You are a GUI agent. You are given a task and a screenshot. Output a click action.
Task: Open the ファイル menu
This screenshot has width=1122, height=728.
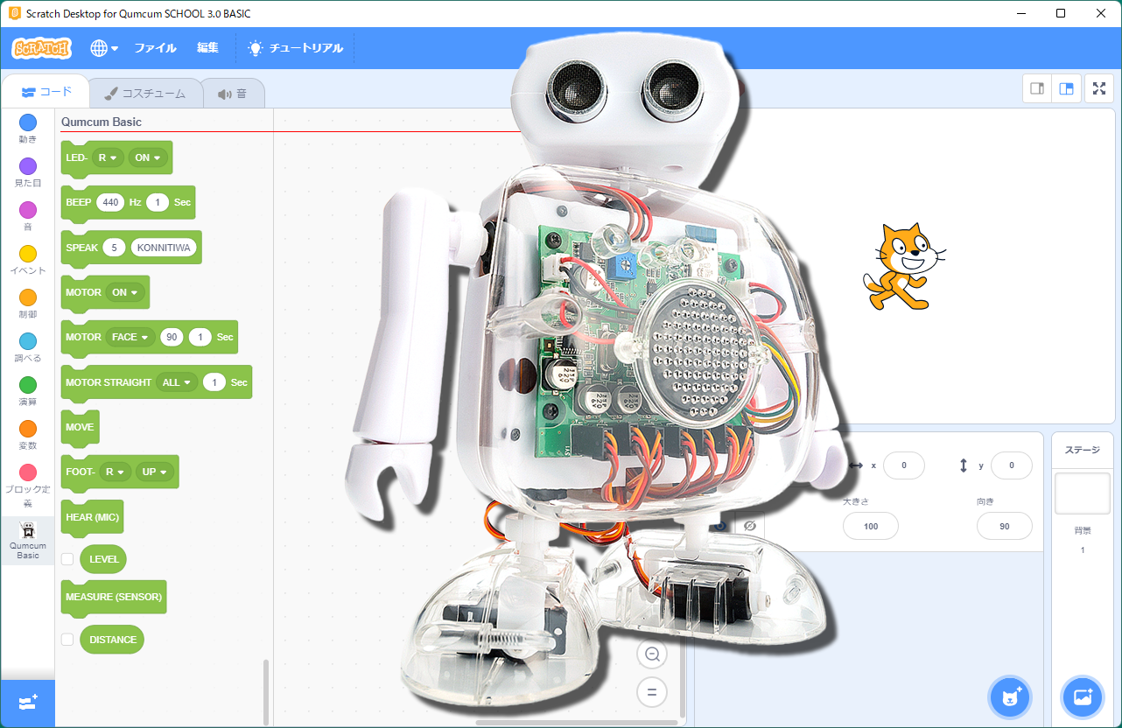[155, 48]
